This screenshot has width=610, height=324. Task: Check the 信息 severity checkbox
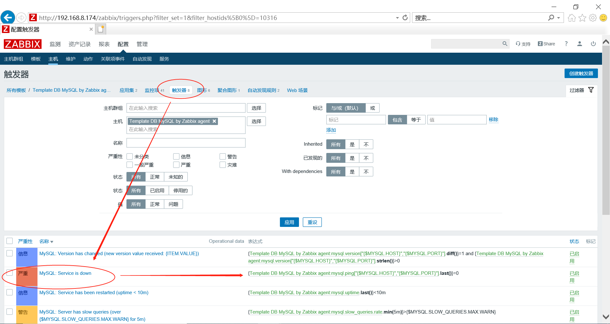176,156
